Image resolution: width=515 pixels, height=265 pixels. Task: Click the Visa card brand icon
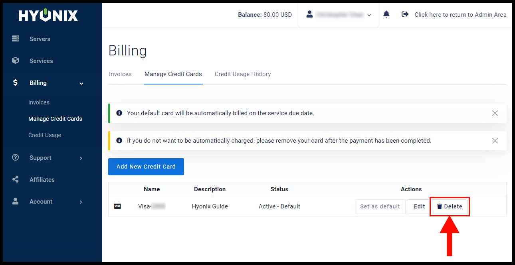point(118,206)
